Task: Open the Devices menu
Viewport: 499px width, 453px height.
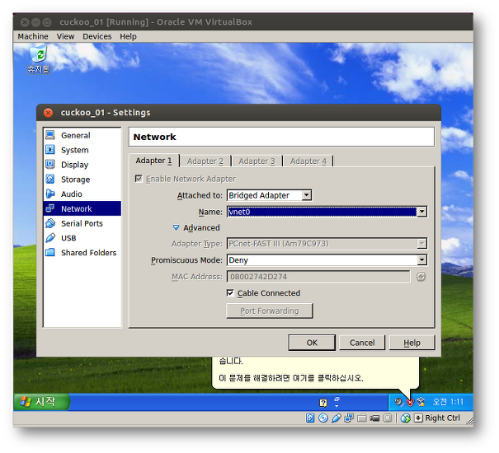Action: pos(97,36)
